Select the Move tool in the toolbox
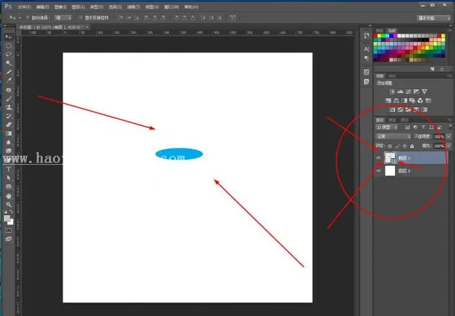This screenshot has height=316, width=455. (8, 37)
